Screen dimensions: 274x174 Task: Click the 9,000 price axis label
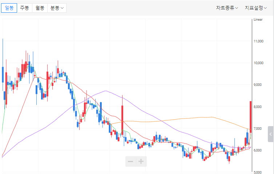258,85
